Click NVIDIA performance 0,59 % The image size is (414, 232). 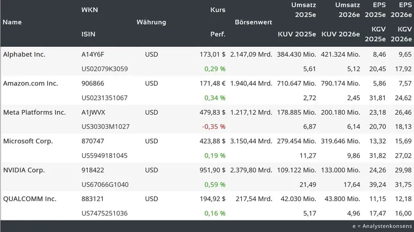[215, 185]
